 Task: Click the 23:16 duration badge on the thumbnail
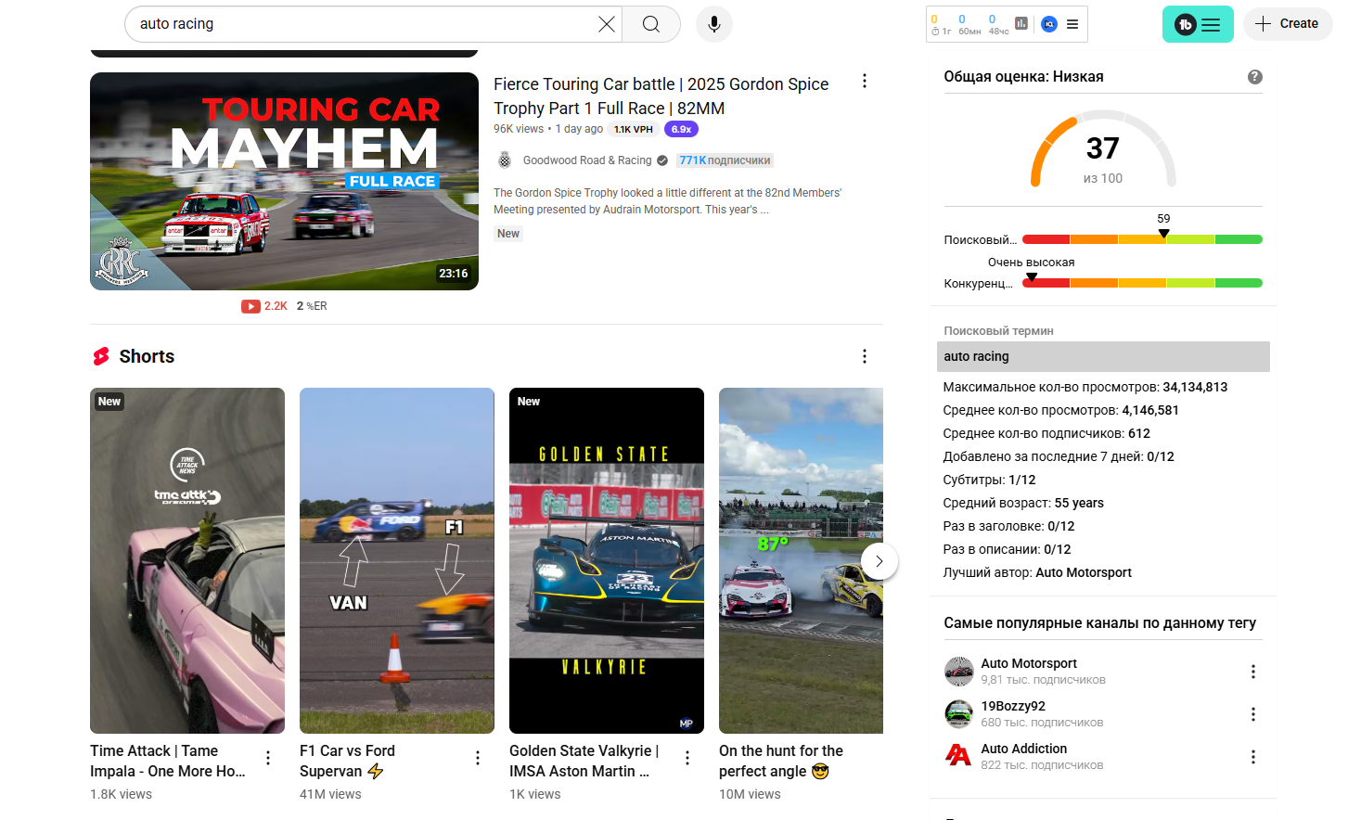(454, 274)
